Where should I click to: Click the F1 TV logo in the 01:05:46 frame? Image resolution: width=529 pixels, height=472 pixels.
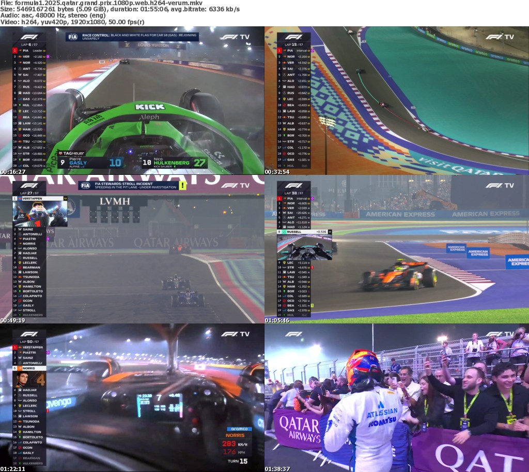pos(500,186)
